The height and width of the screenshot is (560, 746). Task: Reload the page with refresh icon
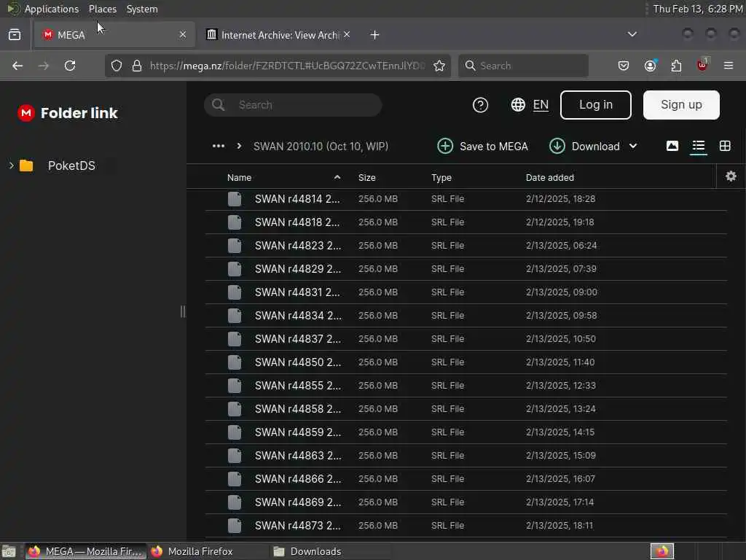(70, 66)
